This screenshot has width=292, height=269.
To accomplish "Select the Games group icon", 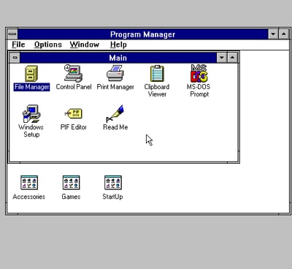I will [71, 183].
